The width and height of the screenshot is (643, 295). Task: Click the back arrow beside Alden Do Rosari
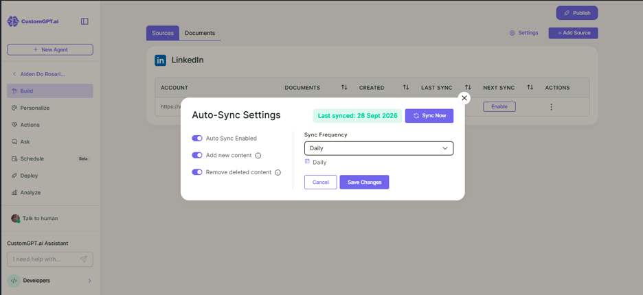pyautogui.click(x=14, y=74)
